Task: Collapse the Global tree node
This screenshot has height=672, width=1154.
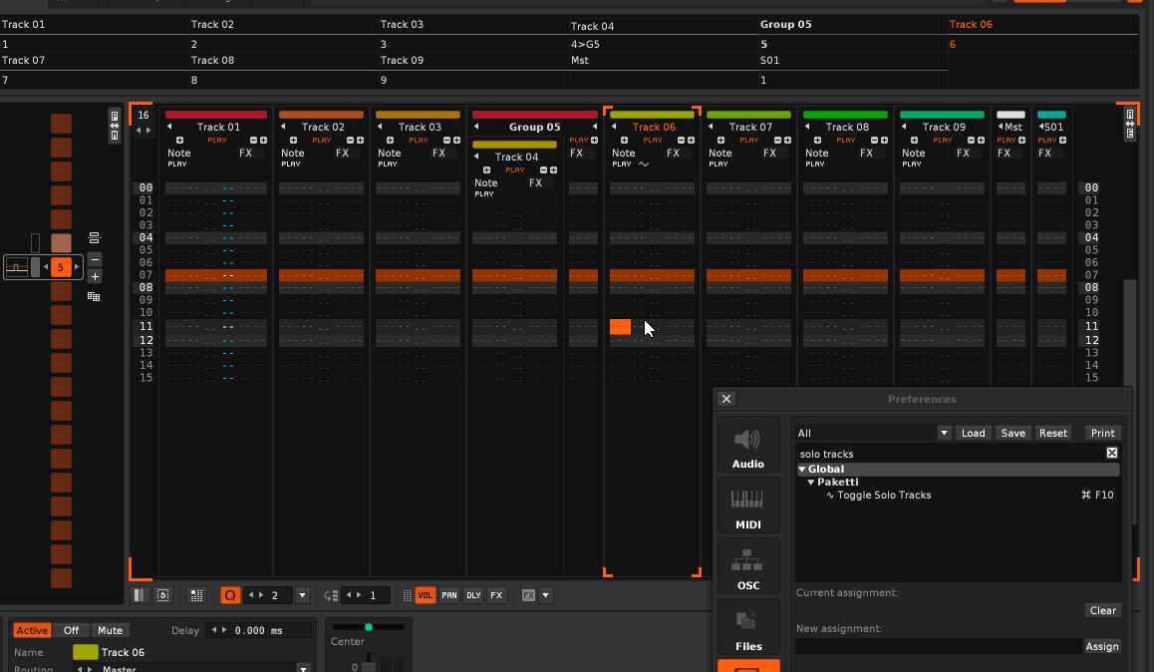Action: [802, 470]
